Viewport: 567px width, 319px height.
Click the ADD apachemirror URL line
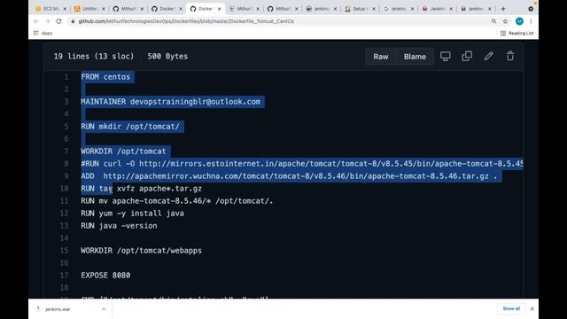289,176
